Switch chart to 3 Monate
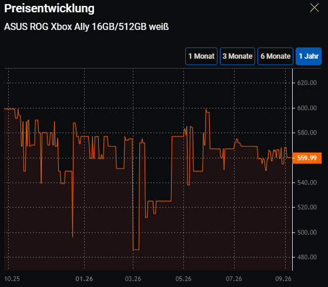328x287 pixels. click(x=237, y=56)
